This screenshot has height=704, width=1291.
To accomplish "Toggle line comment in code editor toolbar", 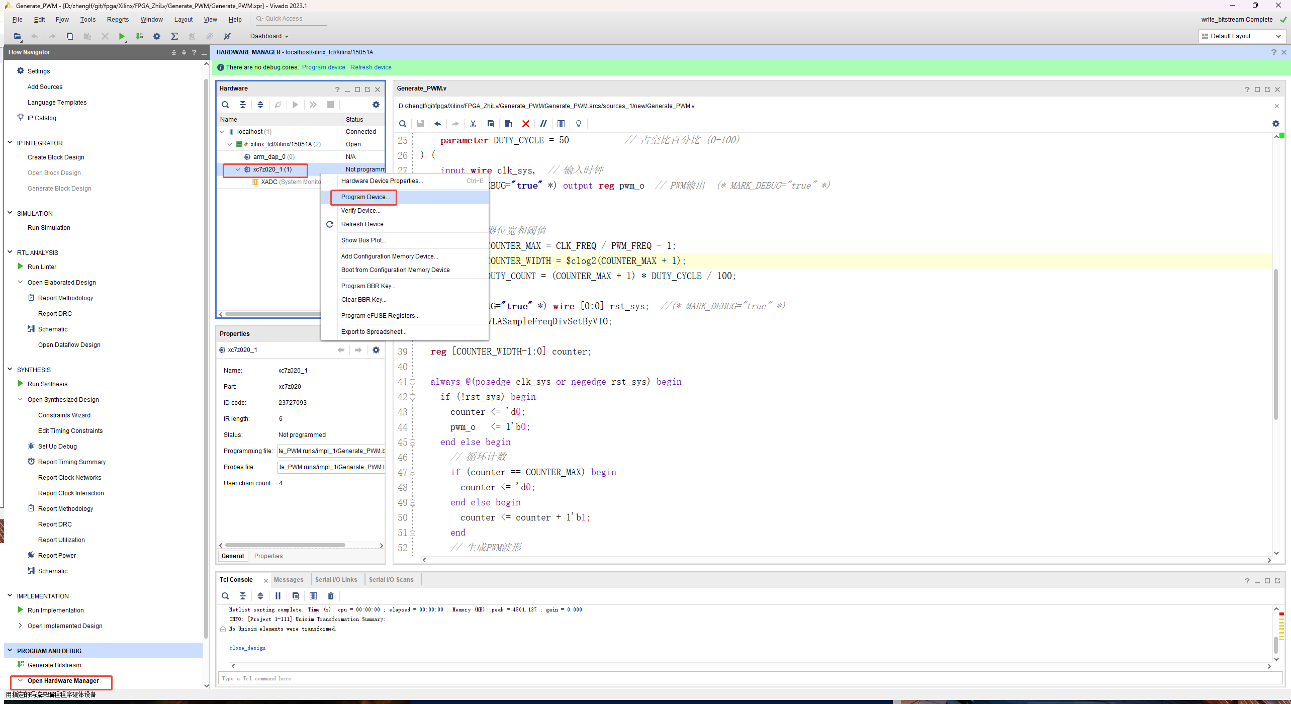I will click(543, 124).
